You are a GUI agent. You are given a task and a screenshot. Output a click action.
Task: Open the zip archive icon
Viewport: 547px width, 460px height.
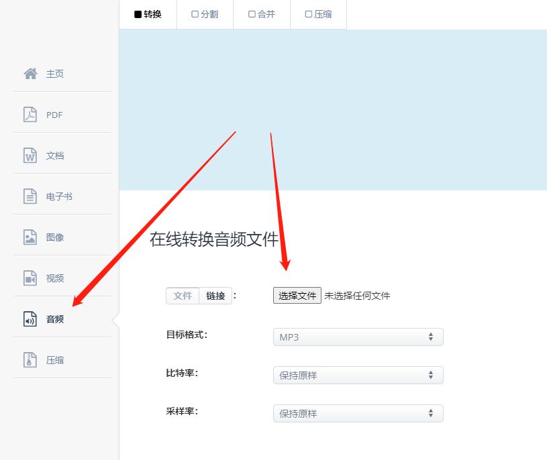(x=30, y=360)
